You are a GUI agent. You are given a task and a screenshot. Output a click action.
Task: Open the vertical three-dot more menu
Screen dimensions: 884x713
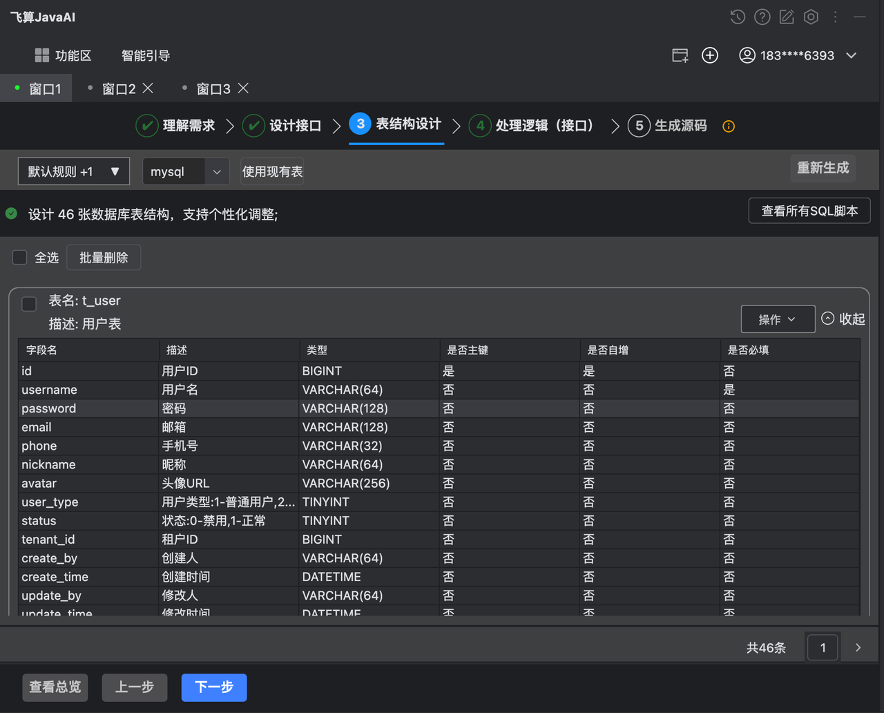click(x=836, y=17)
